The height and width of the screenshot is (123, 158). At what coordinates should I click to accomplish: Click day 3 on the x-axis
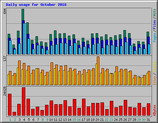pyautogui.click(x=19, y=120)
